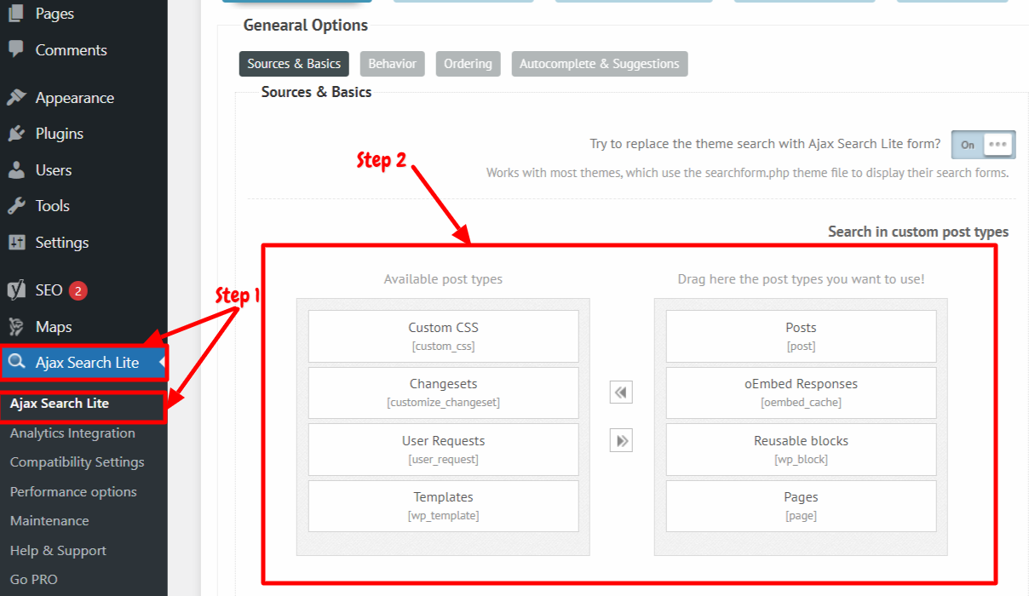Click the SEO notification badge showing 2

78,290
